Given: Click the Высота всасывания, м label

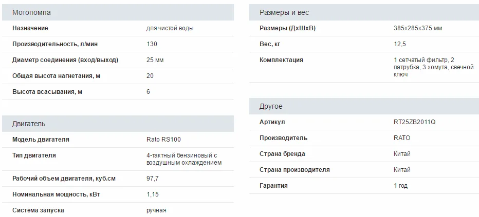Looking at the screenshot, I should pos(47,92).
